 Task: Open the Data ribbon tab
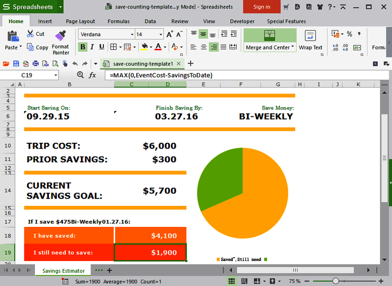tap(150, 21)
